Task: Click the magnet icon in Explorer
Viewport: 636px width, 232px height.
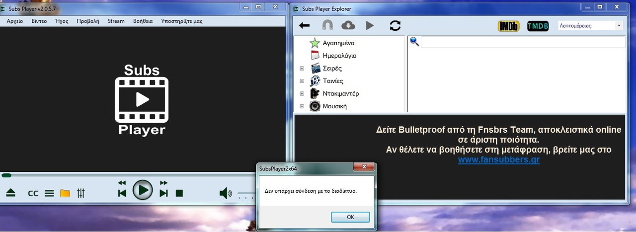Action: [x=327, y=25]
